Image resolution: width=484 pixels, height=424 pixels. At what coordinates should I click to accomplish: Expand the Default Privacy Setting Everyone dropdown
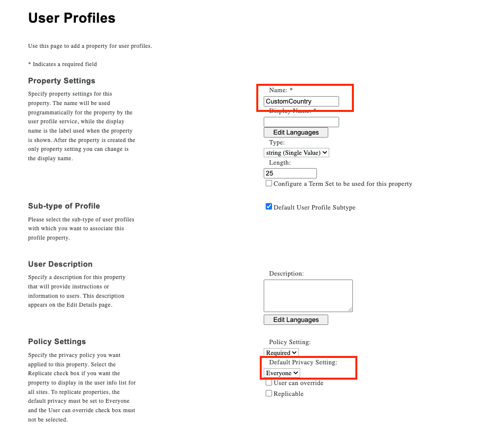pyautogui.click(x=282, y=373)
